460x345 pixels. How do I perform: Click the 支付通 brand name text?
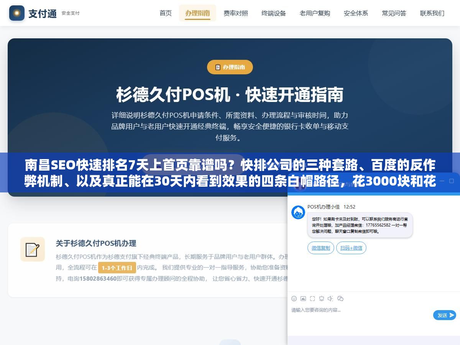pos(42,13)
